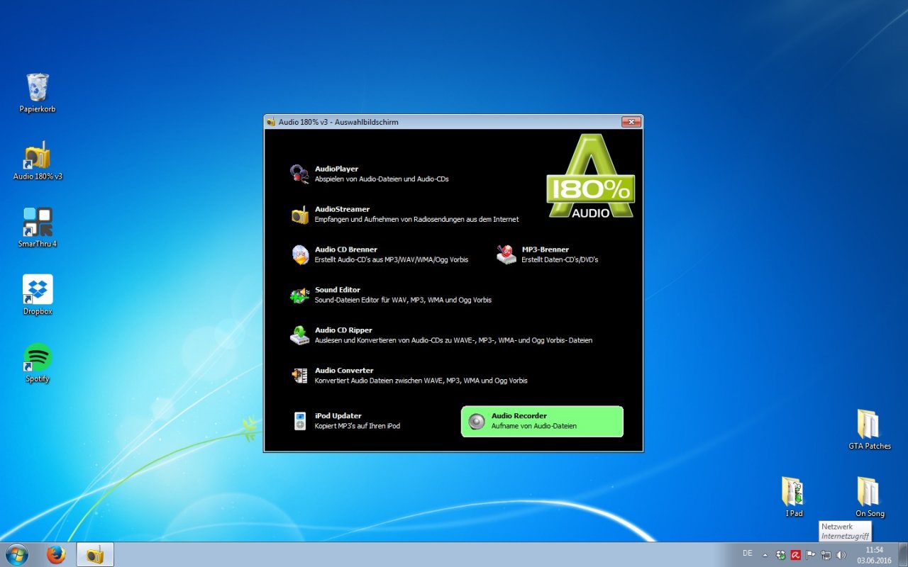
Task: Open the Audio CD Brenner entry
Action: click(x=380, y=255)
